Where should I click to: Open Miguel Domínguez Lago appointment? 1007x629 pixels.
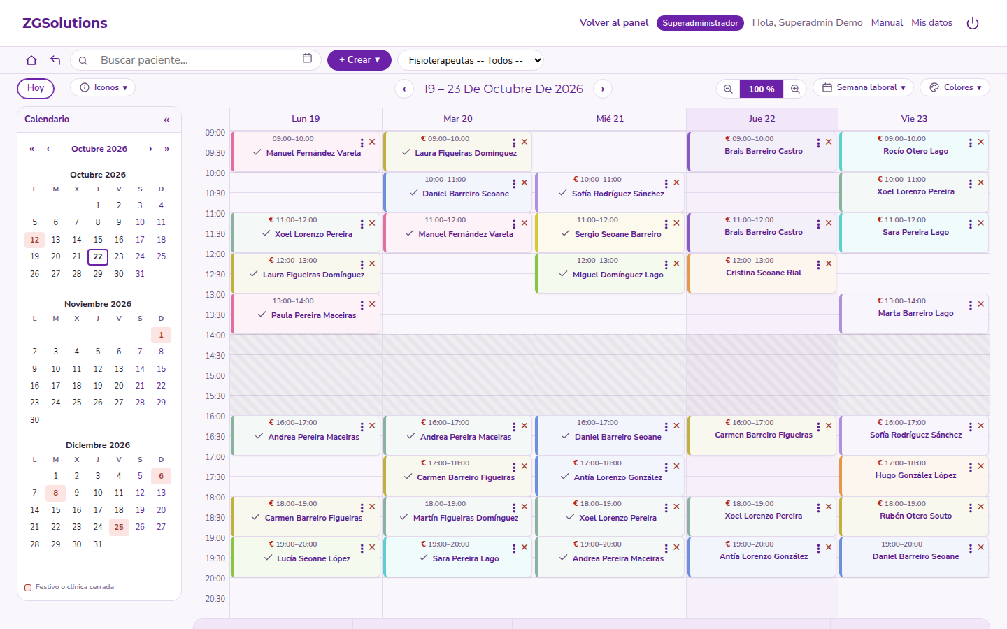pos(610,273)
